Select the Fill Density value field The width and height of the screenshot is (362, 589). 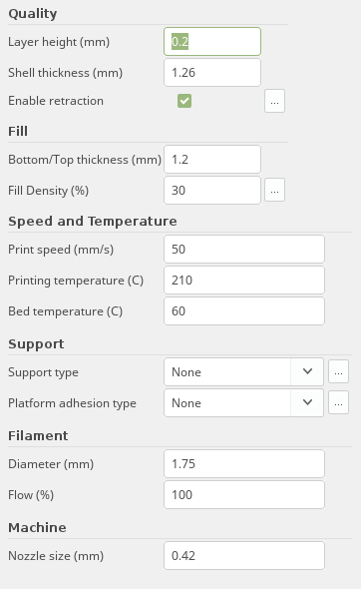coord(212,190)
